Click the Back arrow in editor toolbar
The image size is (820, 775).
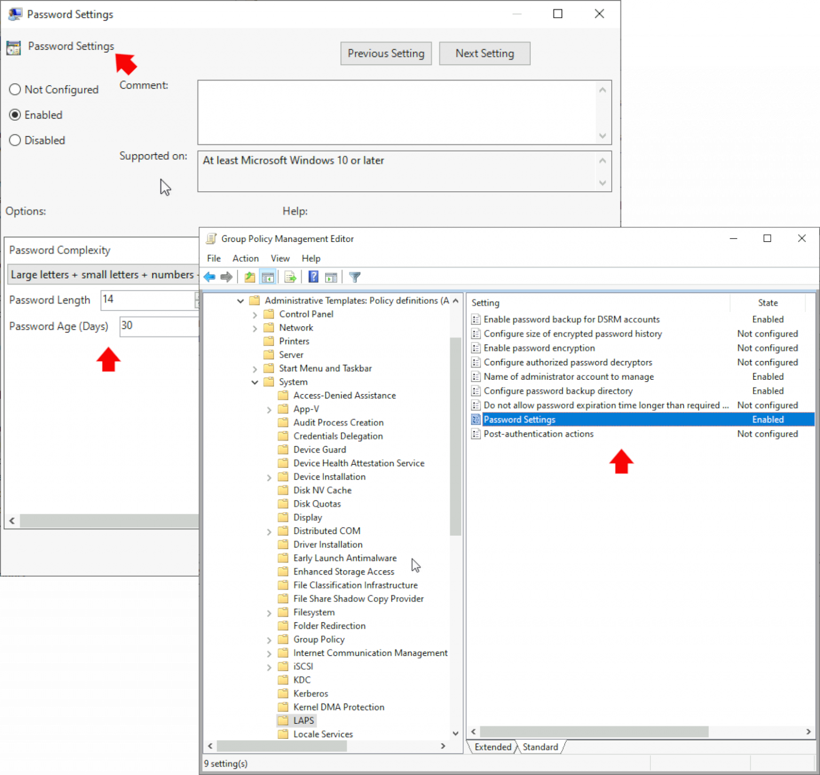[210, 277]
